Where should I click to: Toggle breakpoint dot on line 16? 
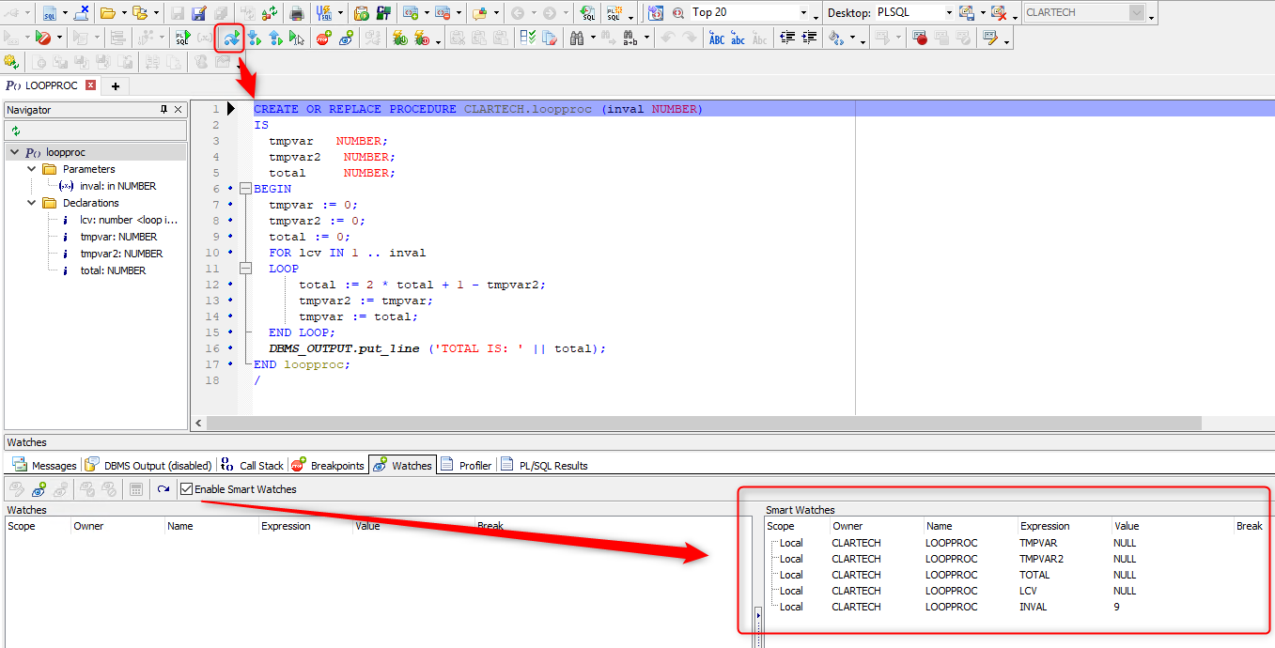pyautogui.click(x=231, y=348)
